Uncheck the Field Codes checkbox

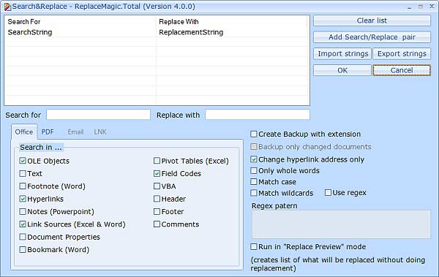(157, 173)
